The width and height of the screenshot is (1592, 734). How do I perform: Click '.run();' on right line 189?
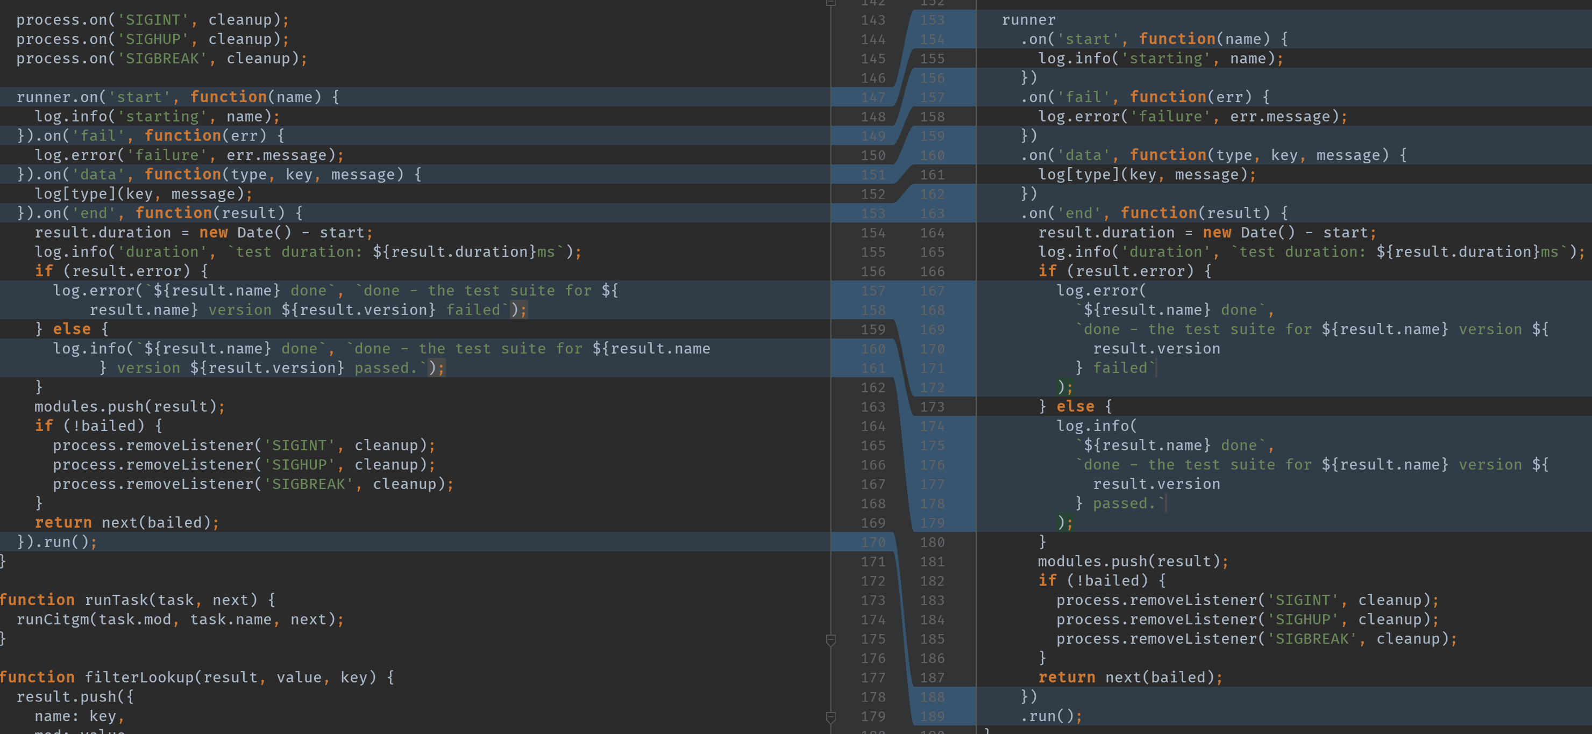point(1050,717)
